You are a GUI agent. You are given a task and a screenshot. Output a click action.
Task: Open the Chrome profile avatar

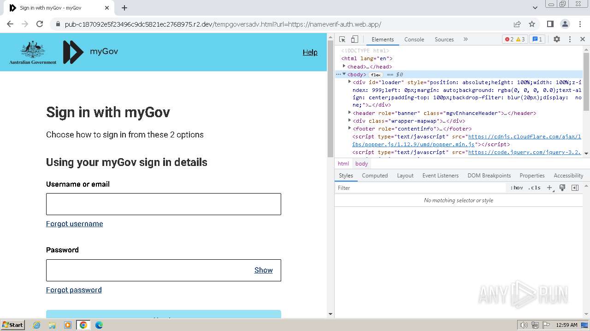click(565, 24)
